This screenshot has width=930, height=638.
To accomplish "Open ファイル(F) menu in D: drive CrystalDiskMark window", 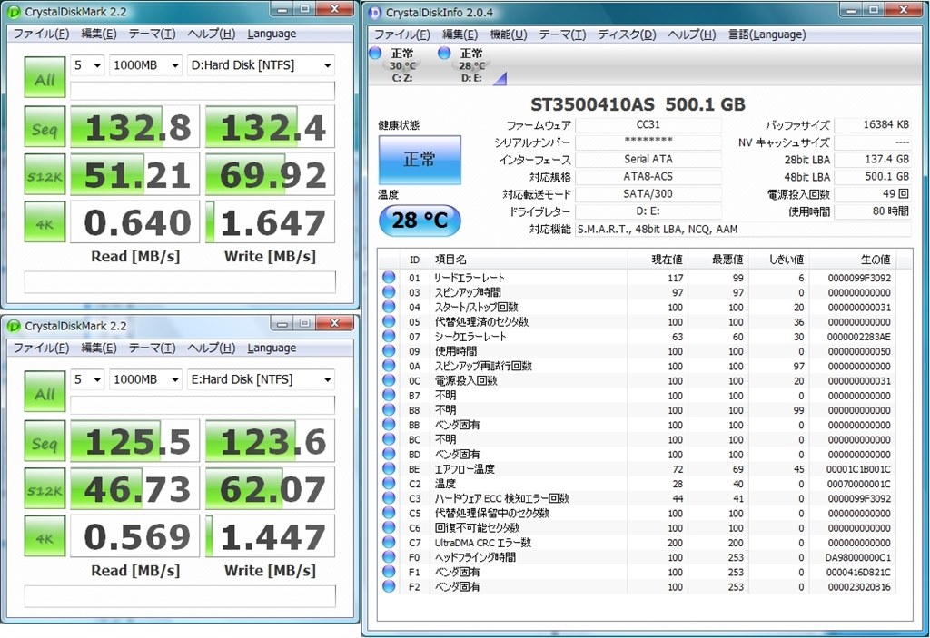I will click(x=41, y=34).
